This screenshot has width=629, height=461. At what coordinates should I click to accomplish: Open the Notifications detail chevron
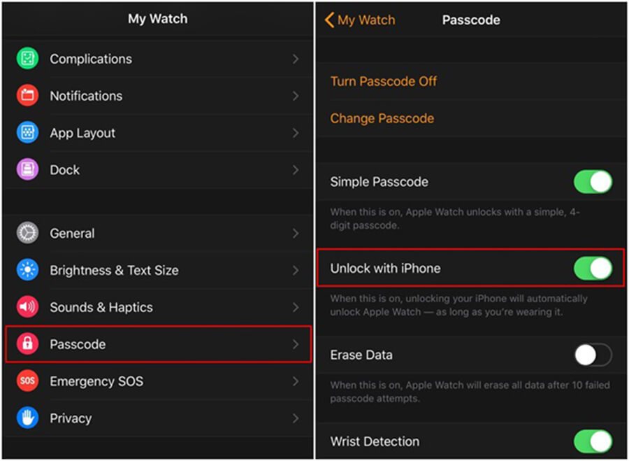click(296, 96)
